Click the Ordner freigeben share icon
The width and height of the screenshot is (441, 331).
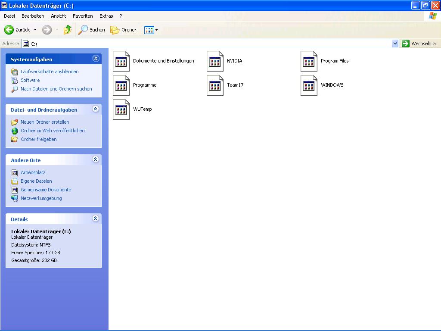(15, 139)
